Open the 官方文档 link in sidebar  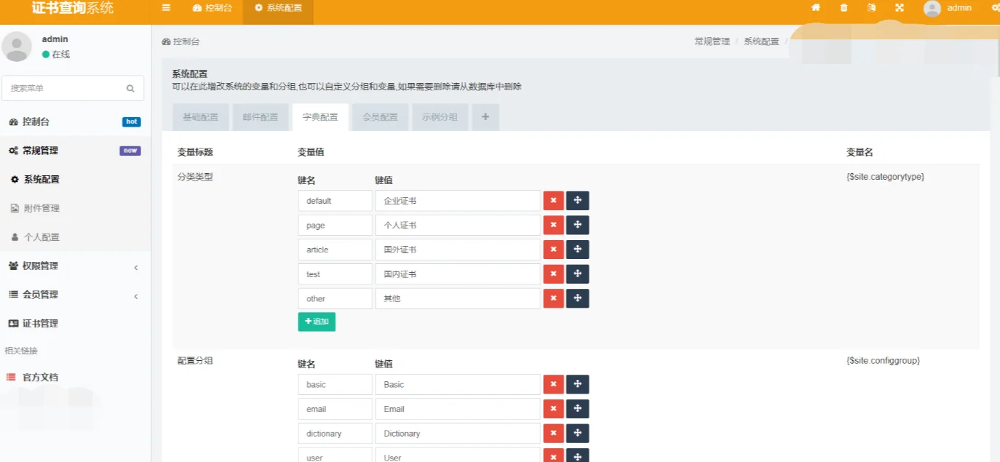pyautogui.click(x=76, y=377)
